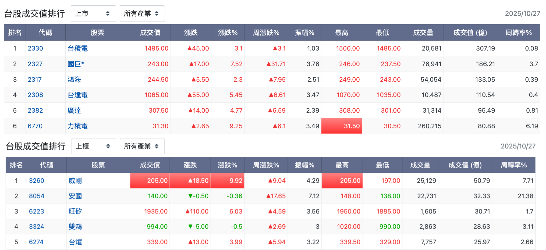Viewport: 546px width, 250px height.
Task: Open the 台積電 stock link
Action: pos(77,48)
